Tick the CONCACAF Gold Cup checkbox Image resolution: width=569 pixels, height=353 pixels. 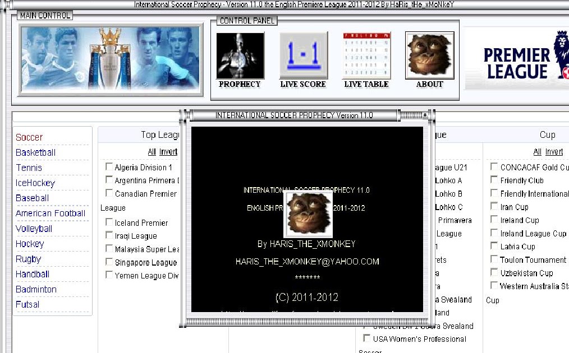(494, 166)
